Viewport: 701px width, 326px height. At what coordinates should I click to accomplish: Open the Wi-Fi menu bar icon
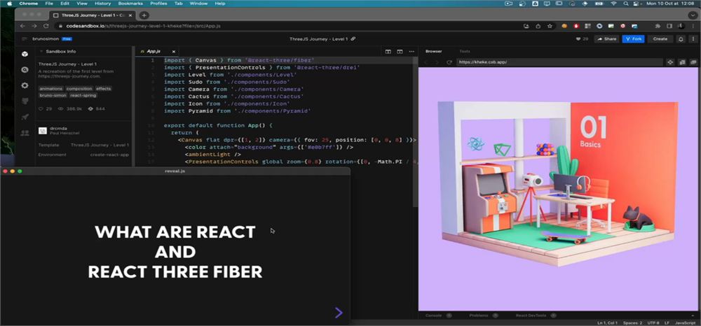click(613, 3)
